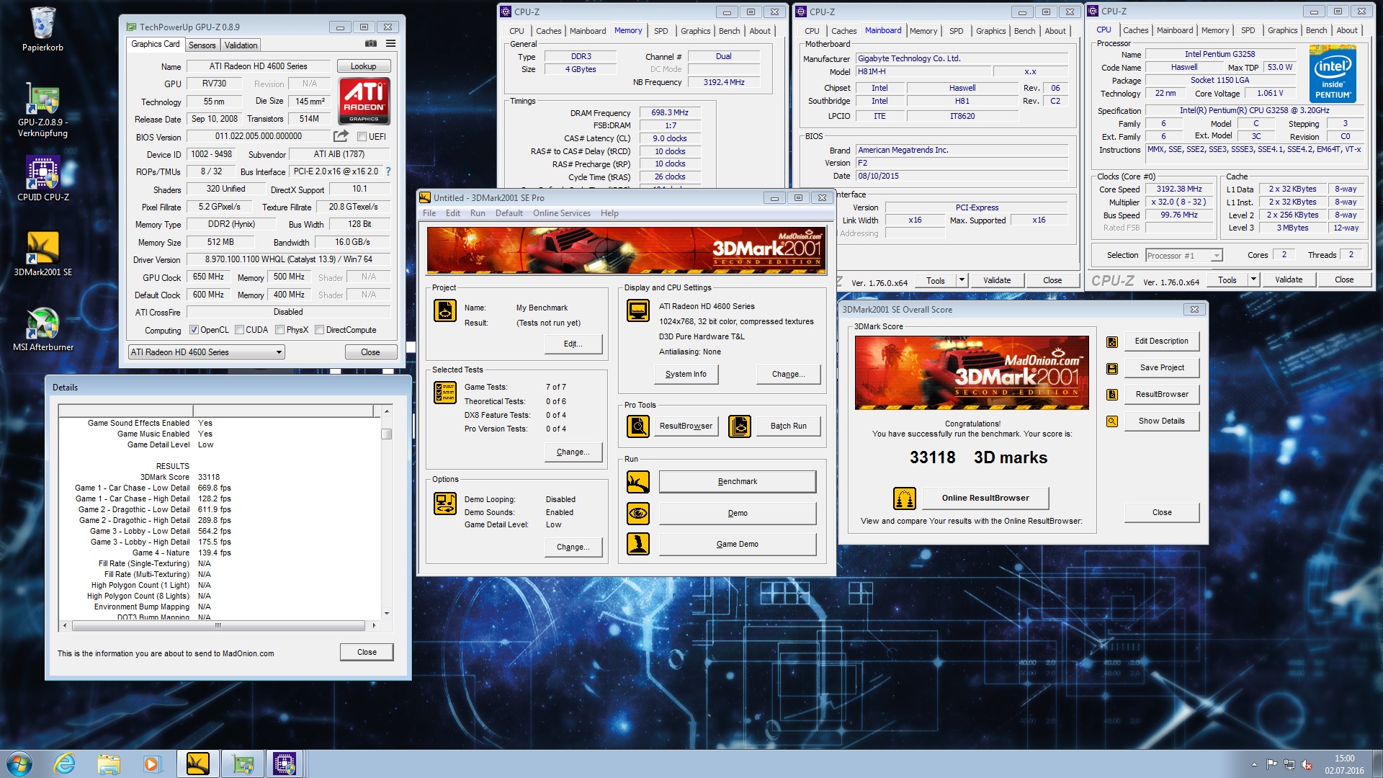Click the Windows Start button
The width and height of the screenshot is (1383, 778).
[19, 764]
